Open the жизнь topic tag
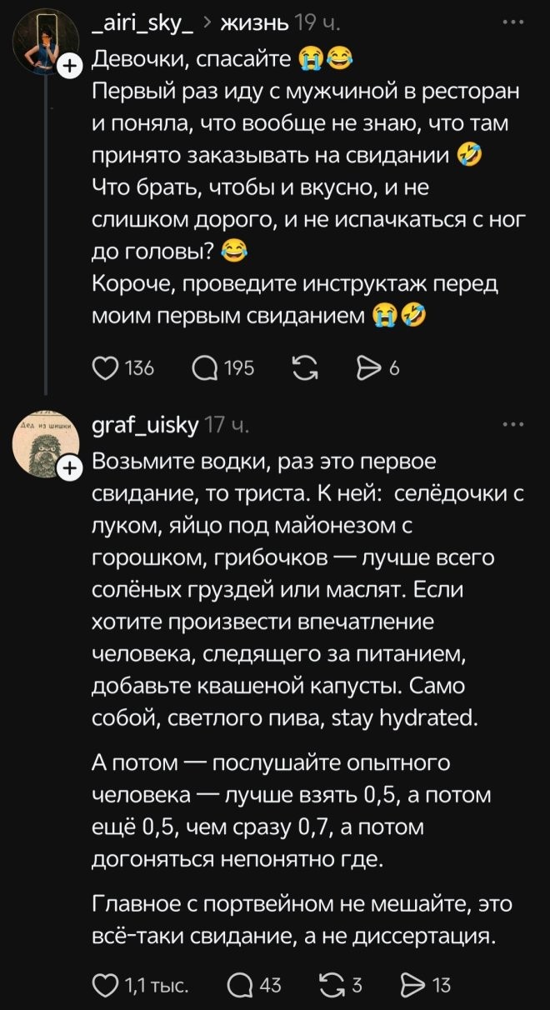The height and width of the screenshot is (1010, 550). coord(254,25)
